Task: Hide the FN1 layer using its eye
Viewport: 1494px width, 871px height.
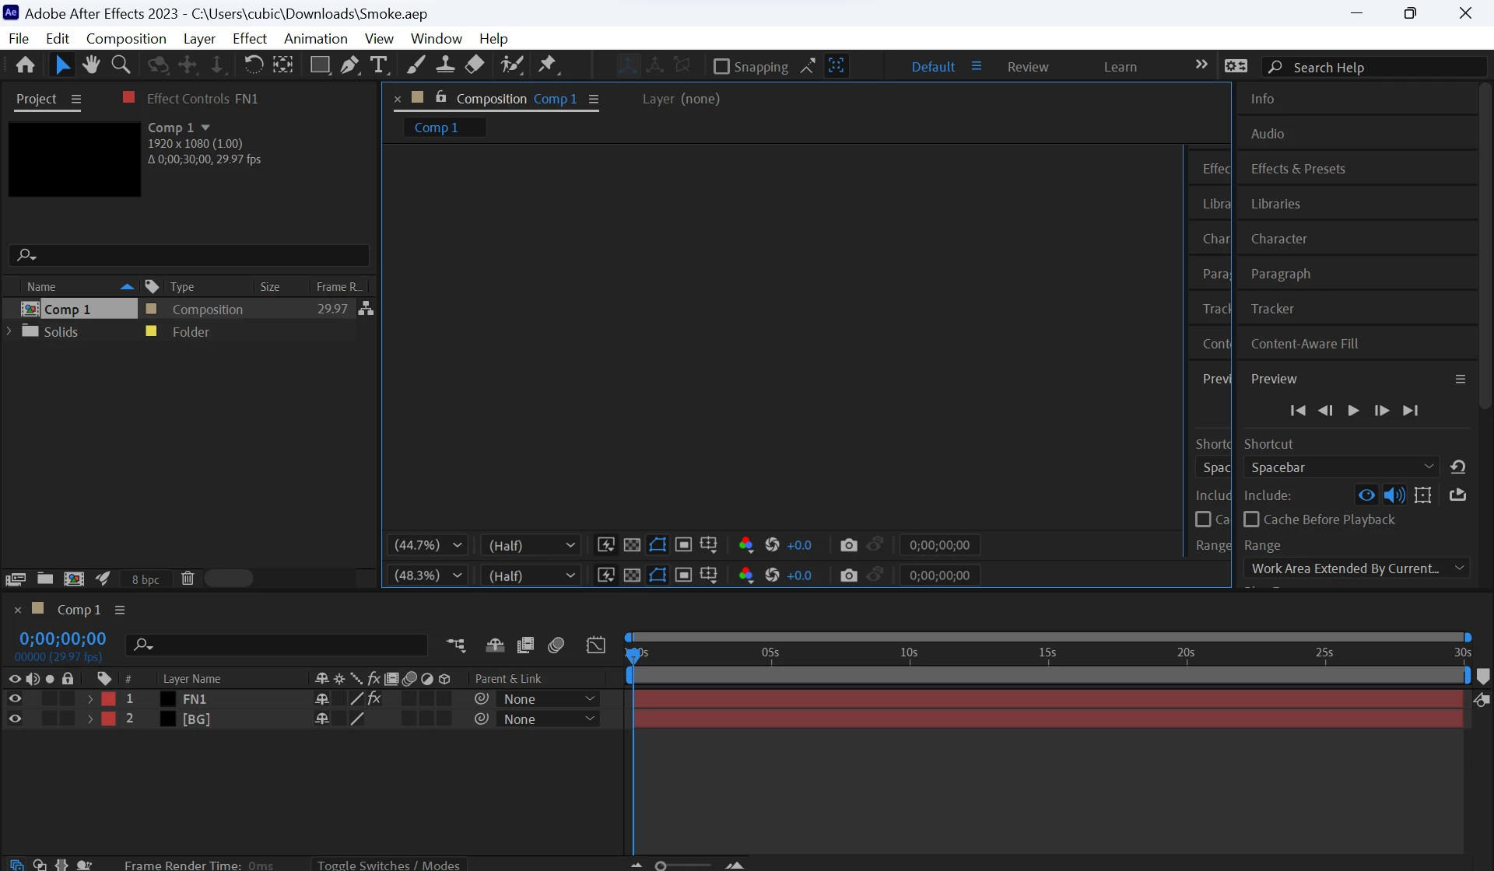Action: click(15, 699)
